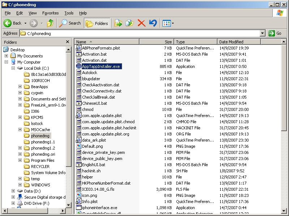Click the icon.png image file icon
The width and height of the screenshot is (289, 216).
point(79,195)
